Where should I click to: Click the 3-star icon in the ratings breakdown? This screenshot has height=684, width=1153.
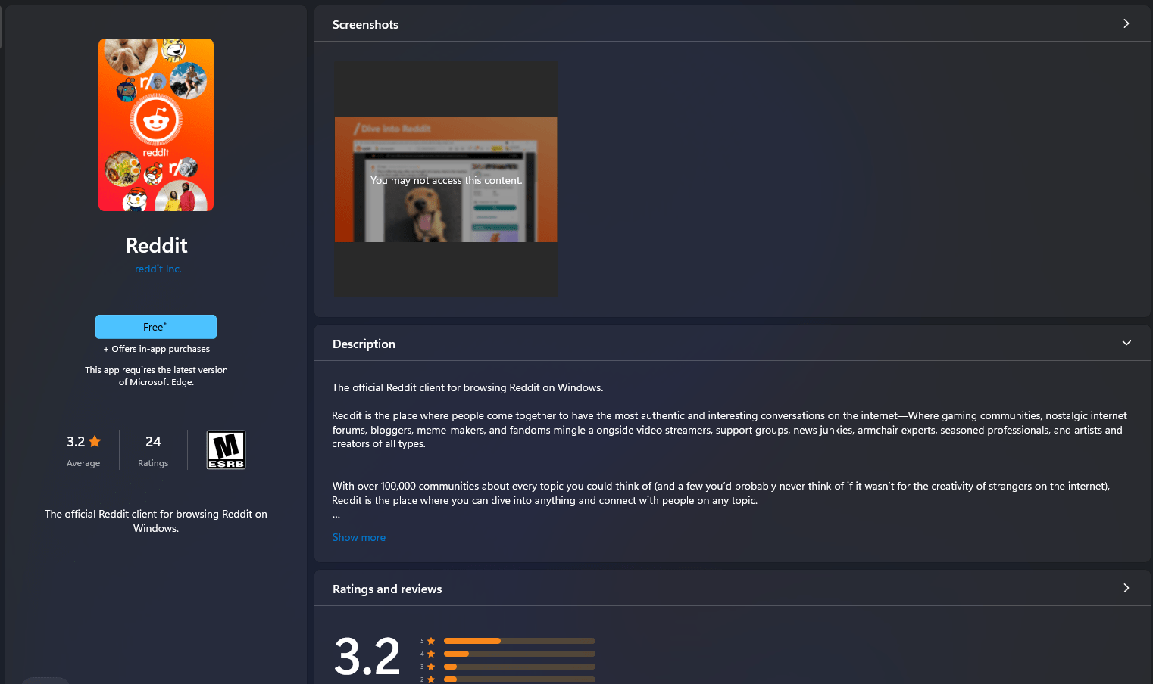pyautogui.click(x=430, y=666)
